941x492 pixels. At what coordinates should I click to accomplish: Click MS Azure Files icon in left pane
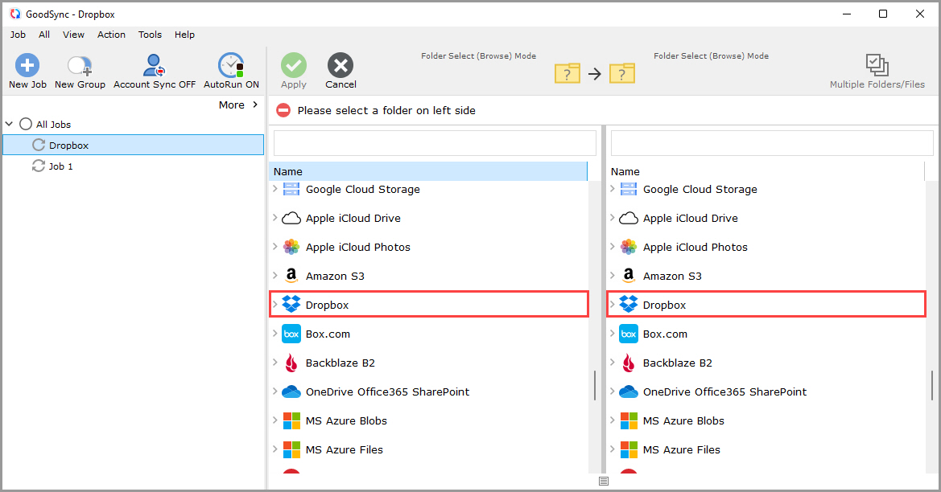click(291, 449)
